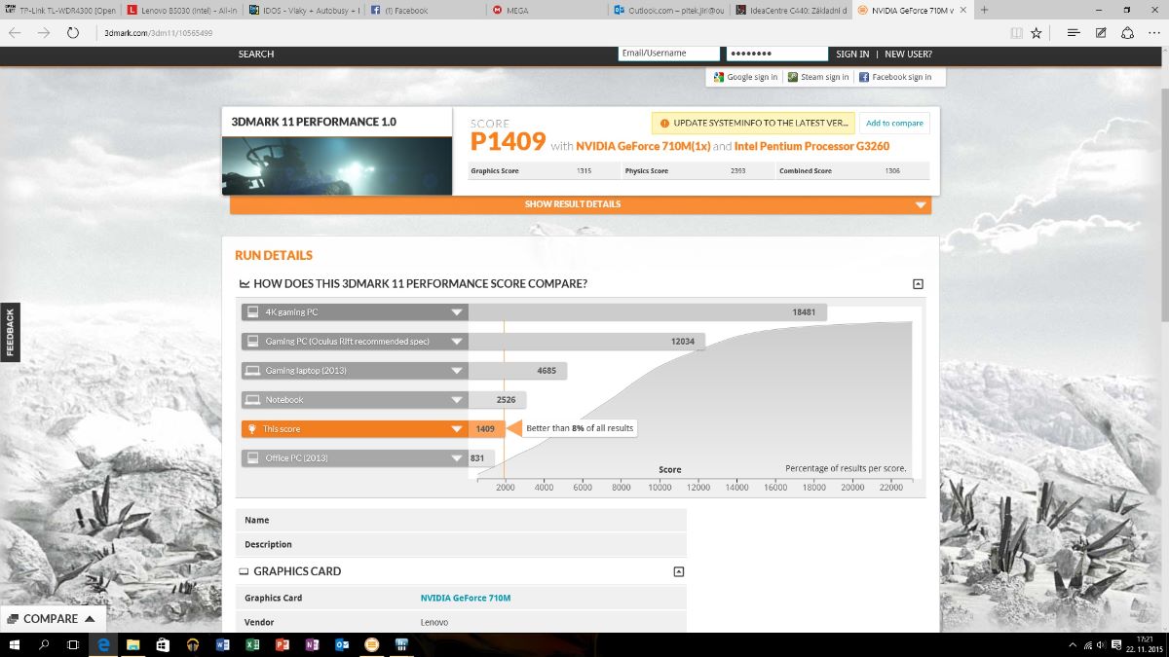Click the Email/Username input field
The width and height of the screenshot is (1169, 657).
click(669, 54)
